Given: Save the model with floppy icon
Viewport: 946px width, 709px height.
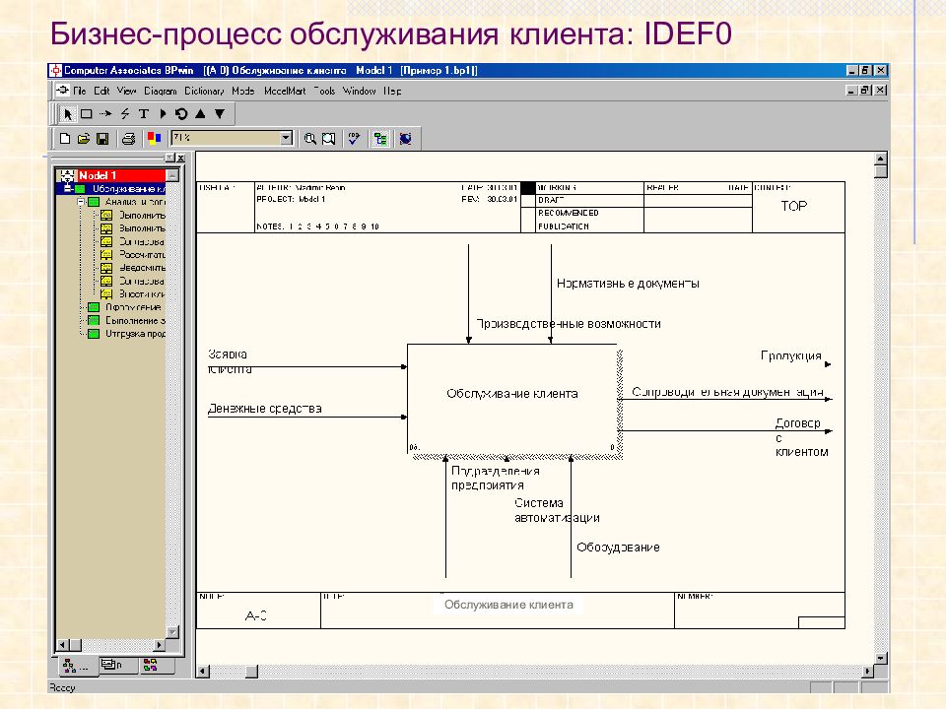Looking at the screenshot, I should coord(102,139).
